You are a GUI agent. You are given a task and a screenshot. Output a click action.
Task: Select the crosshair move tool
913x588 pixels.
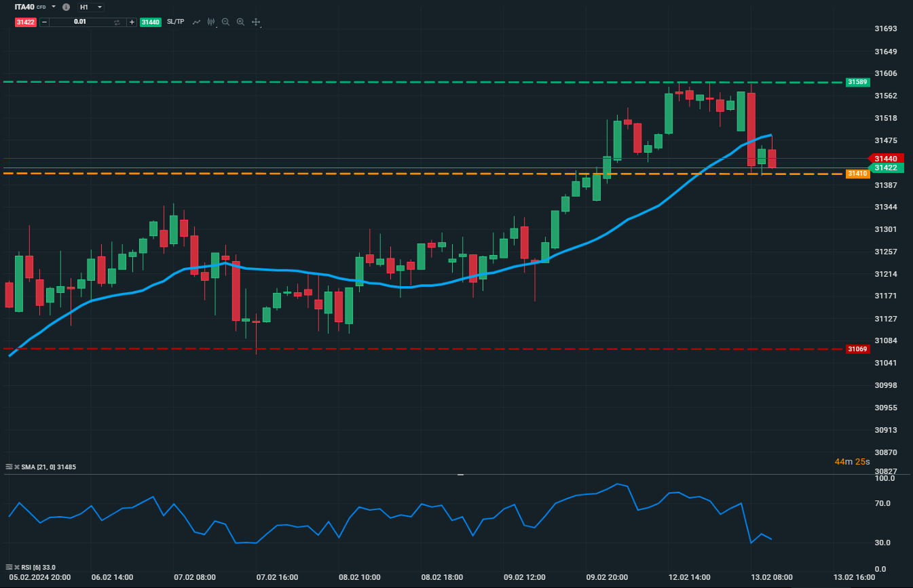tap(256, 22)
